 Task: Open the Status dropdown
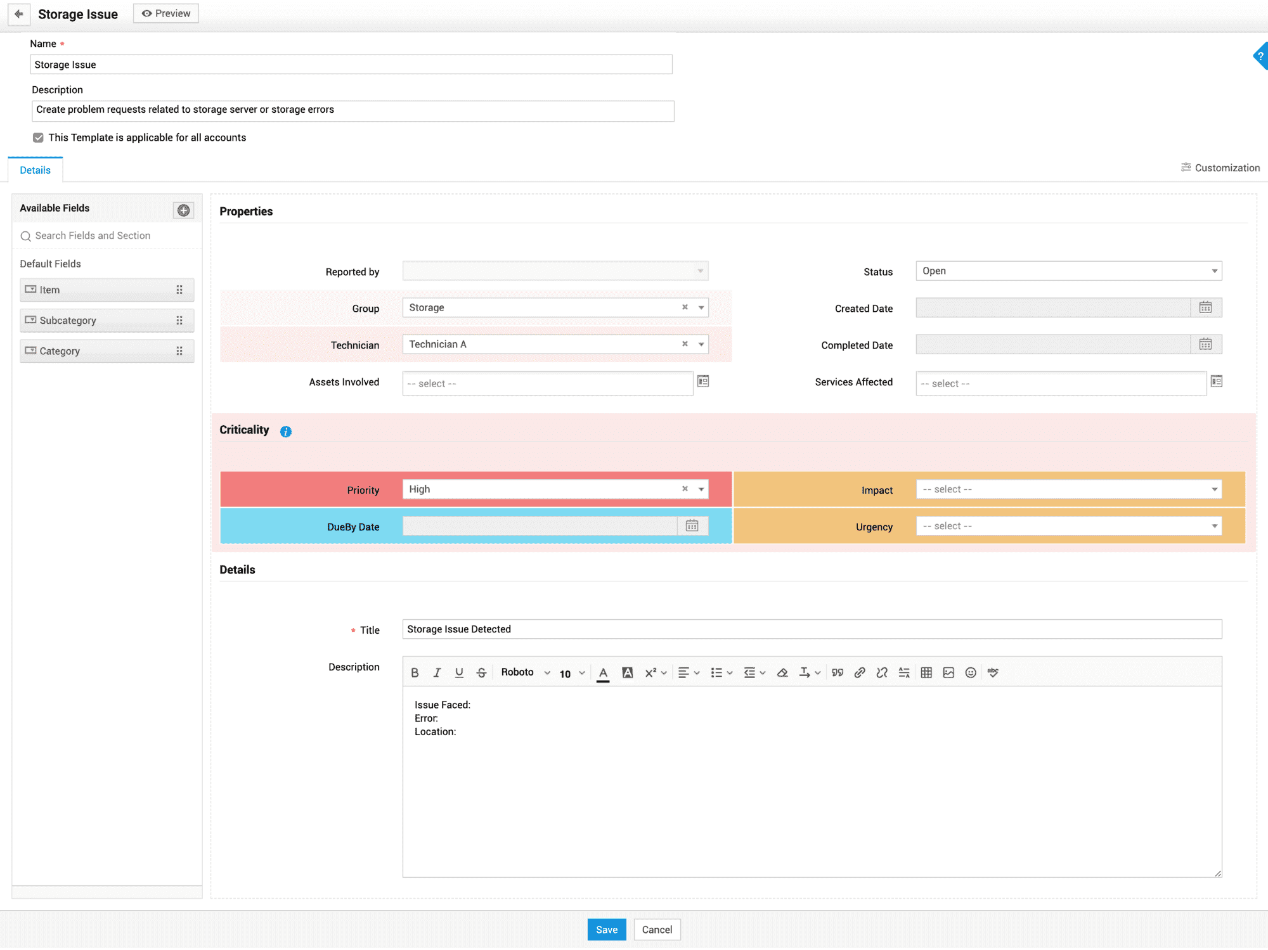pyautogui.click(x=1068, y=271)
